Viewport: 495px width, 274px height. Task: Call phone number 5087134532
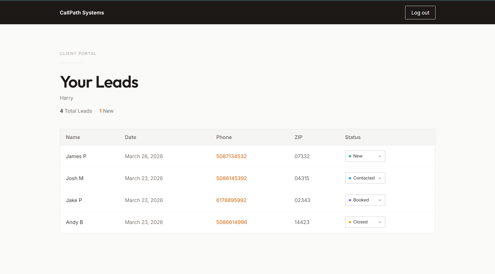pyautogui.click(x=231, y=156)
